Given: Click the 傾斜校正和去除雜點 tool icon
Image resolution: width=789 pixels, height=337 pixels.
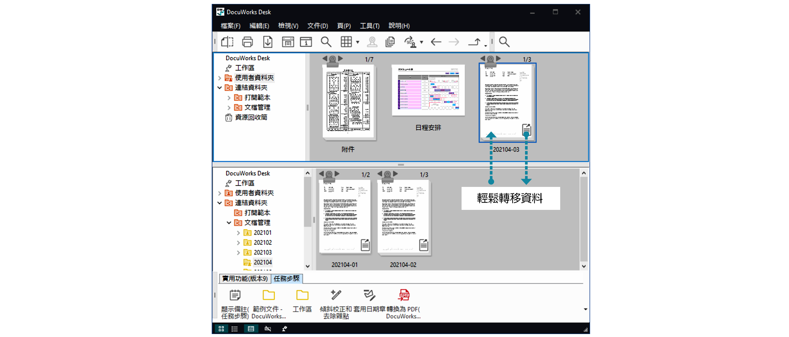Looking at the screenshot, I should coord(336,295).
